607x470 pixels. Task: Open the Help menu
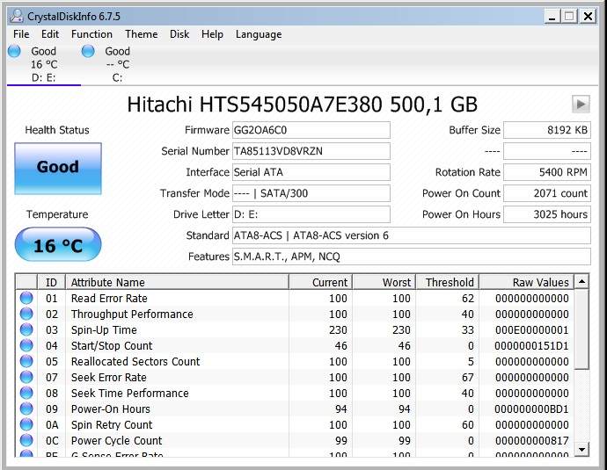click(x=212, y=34)
